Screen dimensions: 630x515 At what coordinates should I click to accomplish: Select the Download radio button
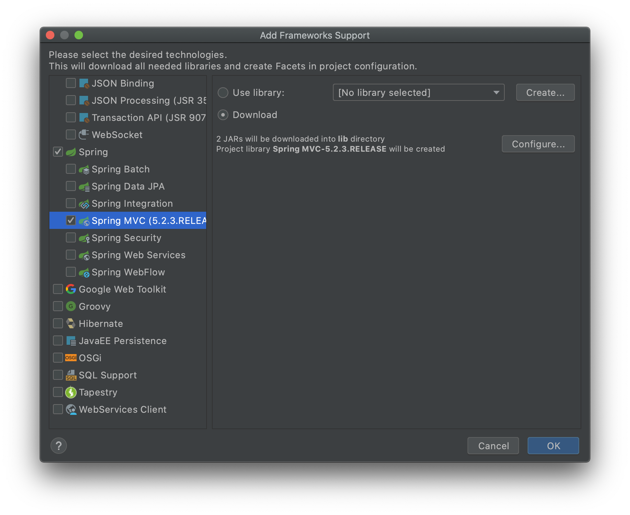(223, 115)
